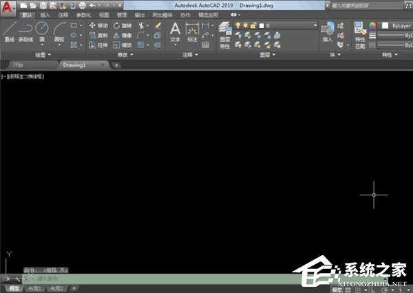Select the Dimension (标注) tool
The image size is (413, 293).
point(192,32)
